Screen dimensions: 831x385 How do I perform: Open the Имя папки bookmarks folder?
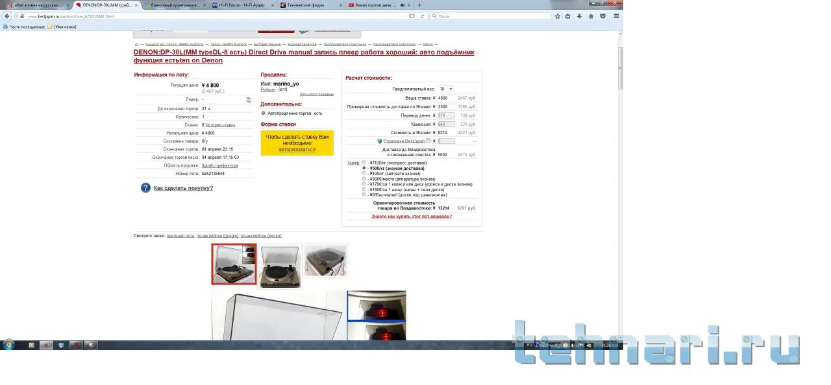coord(62,27)
